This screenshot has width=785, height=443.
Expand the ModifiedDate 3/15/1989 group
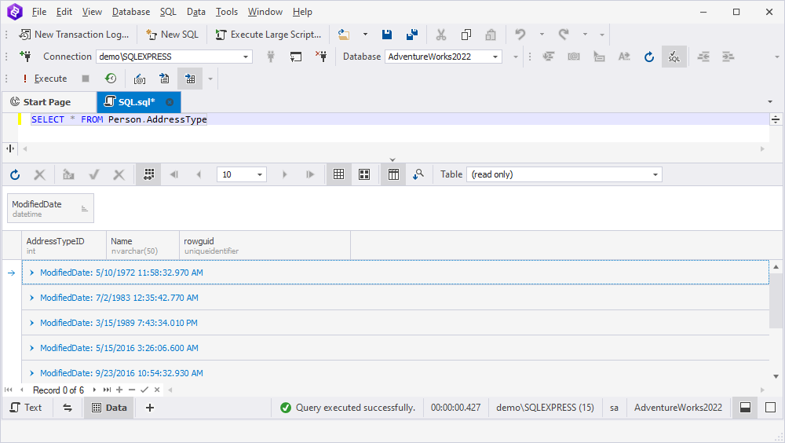click(x=32, y=323)
